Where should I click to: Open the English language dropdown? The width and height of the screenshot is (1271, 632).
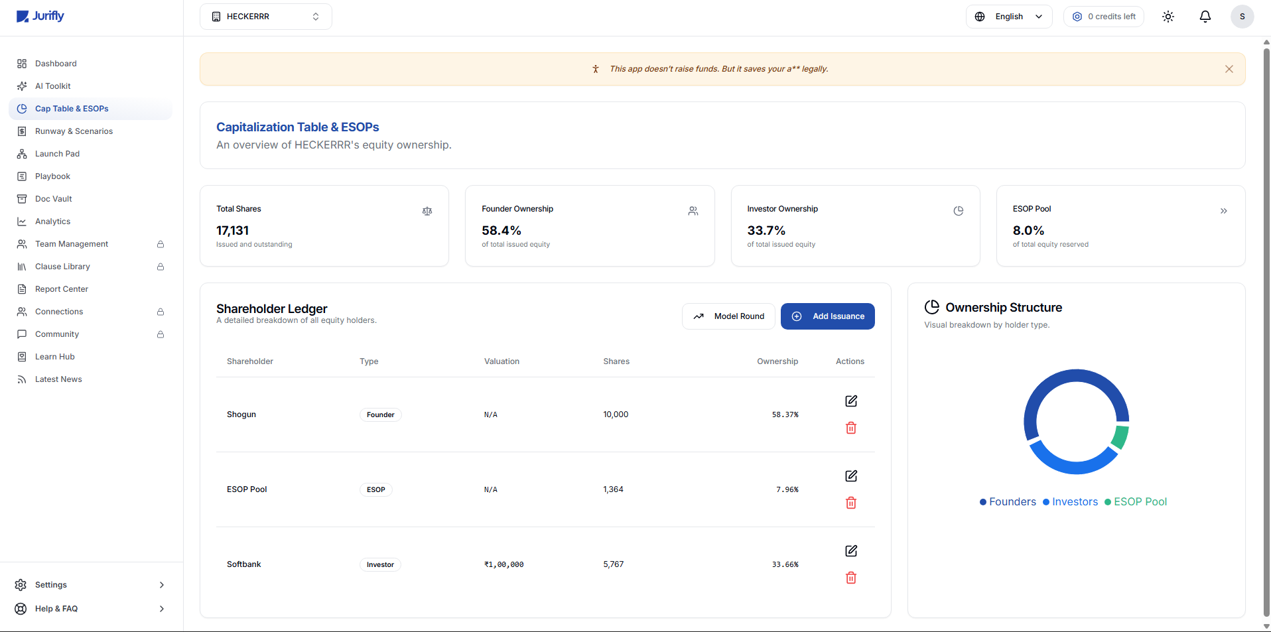tap(1008, 17)
